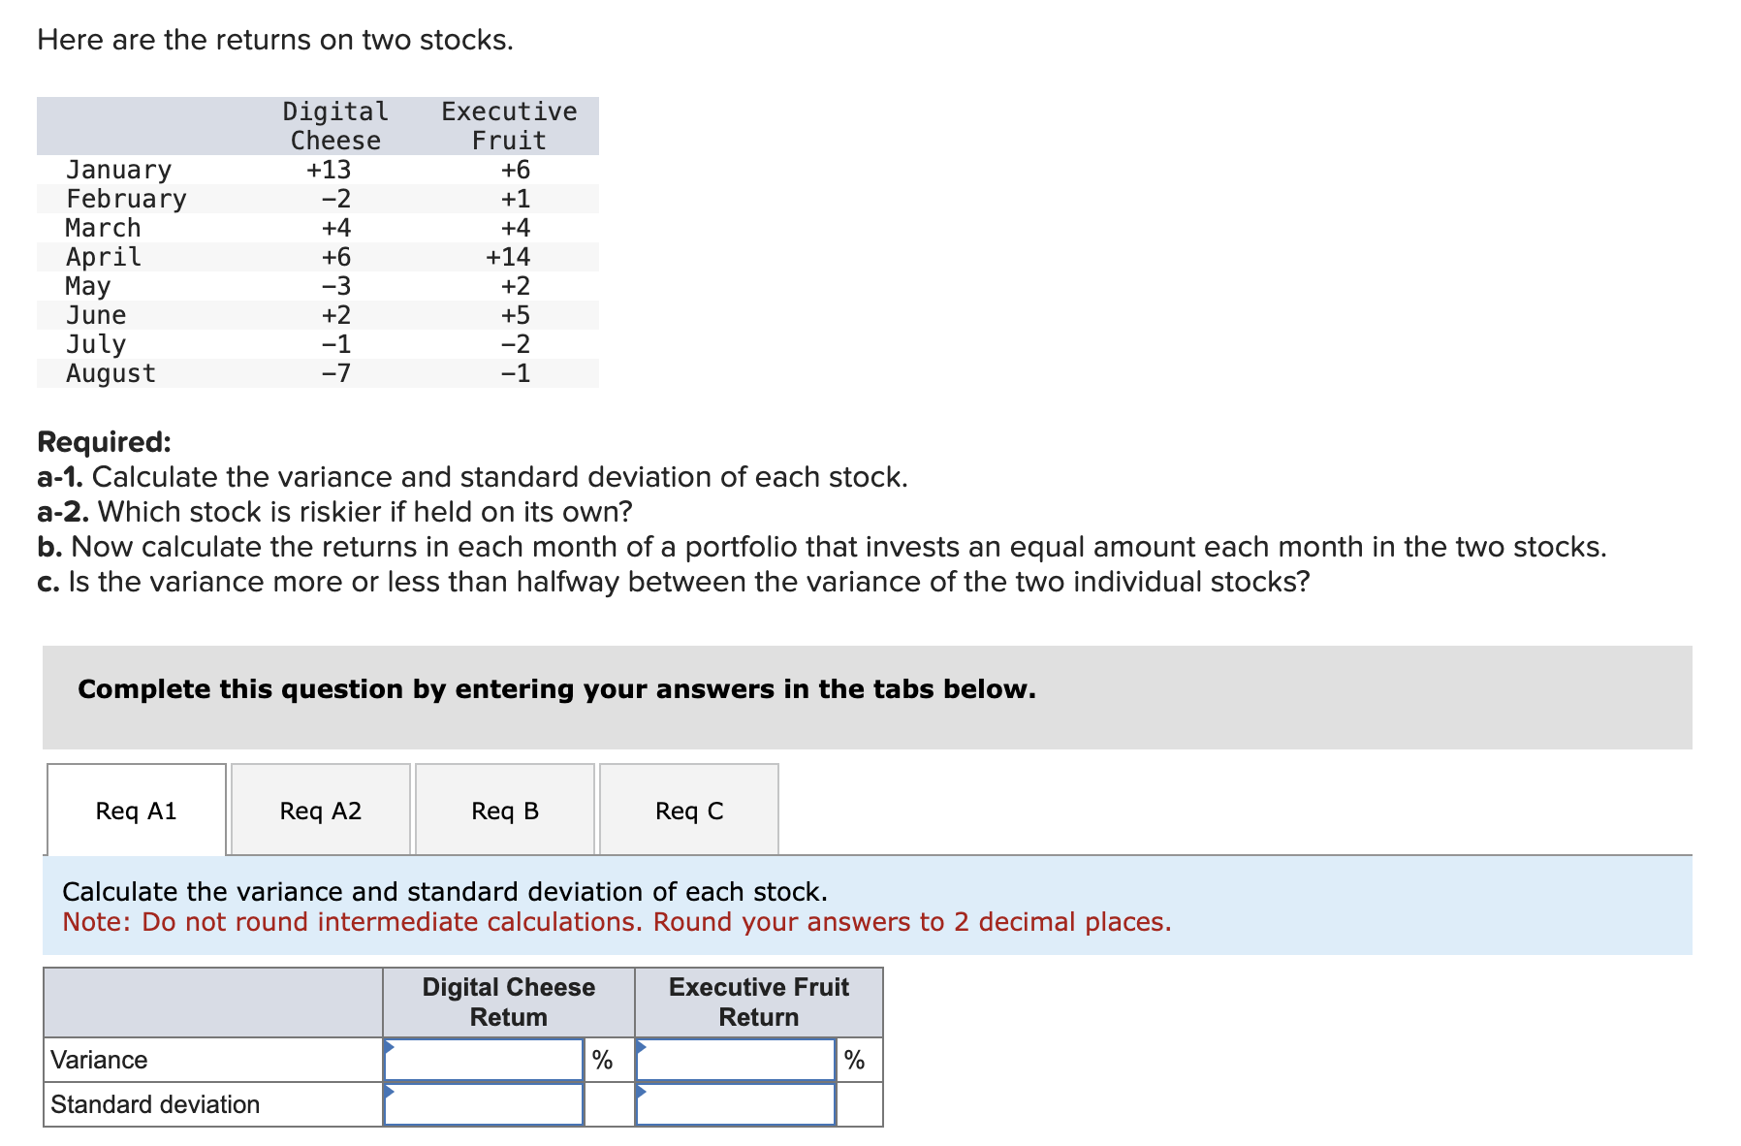Click the blue marker in Executive Fruit Variance field
This screenshot has width=1741, height=1146.
coord(642,1050)
